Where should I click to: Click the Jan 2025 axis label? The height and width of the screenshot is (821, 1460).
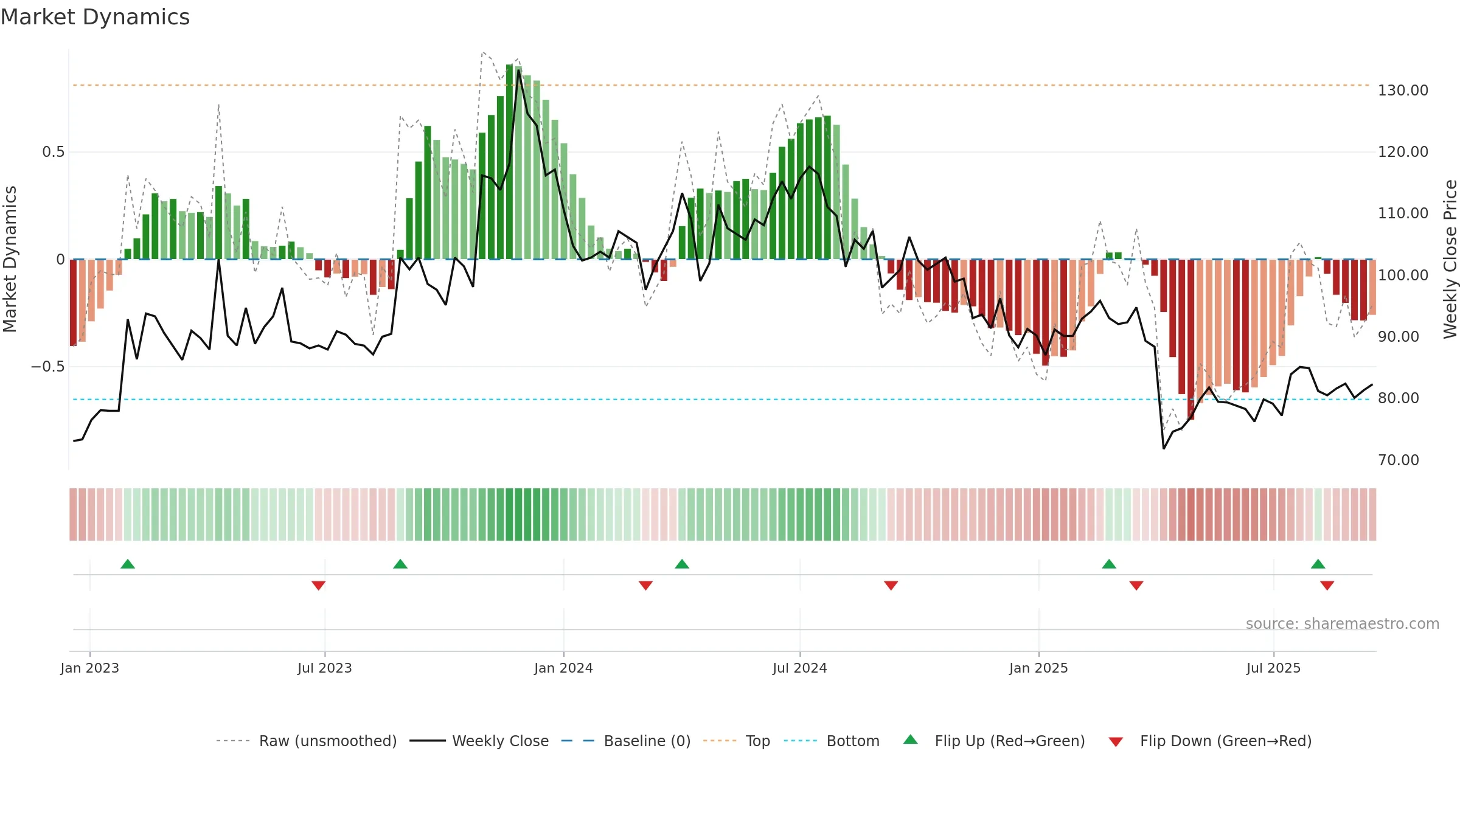coord(1039,668)
